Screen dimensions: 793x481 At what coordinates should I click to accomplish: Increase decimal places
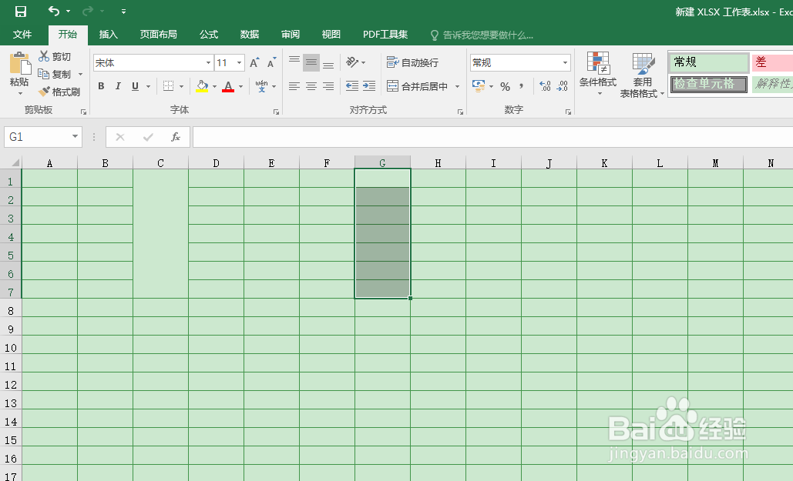tap(545, 86)
